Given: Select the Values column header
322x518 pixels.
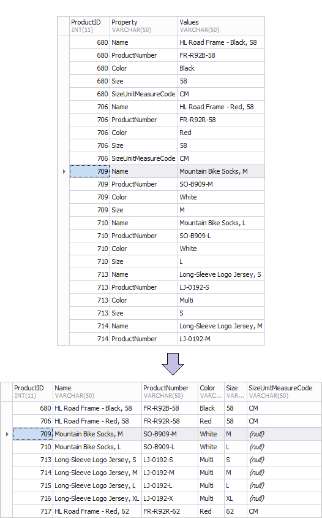Looking at the screenshot, I should [x=221, y=26].
